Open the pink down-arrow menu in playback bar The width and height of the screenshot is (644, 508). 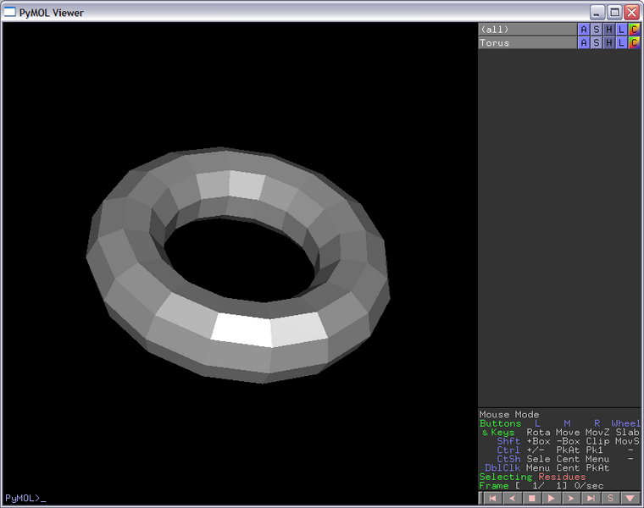(x=630, y=499)
